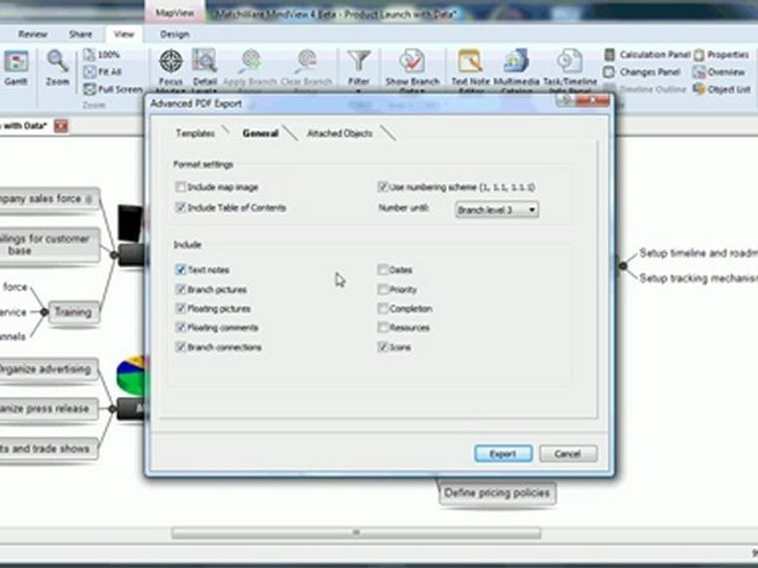
Task: Select the Training branch node
Action: click(73, 312)
